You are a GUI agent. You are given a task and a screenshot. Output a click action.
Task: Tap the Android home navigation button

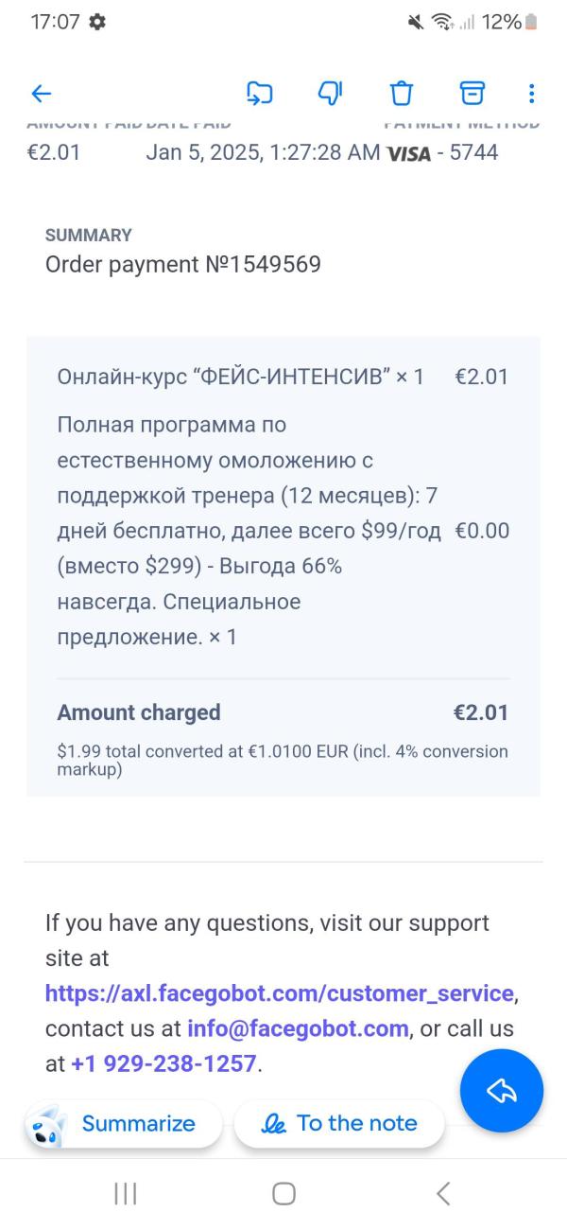pyautogui.click(x=283, y=1194)
